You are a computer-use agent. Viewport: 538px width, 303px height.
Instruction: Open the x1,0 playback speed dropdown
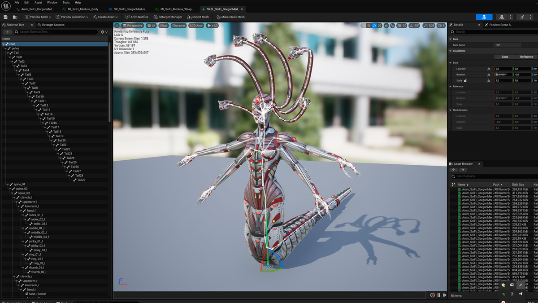pyautogui.click(x=213, y=26)
